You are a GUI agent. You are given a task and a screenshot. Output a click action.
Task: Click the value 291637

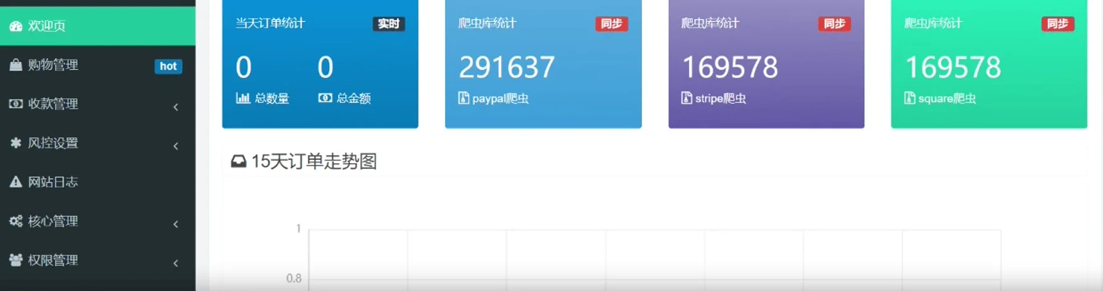click(507, 67)
